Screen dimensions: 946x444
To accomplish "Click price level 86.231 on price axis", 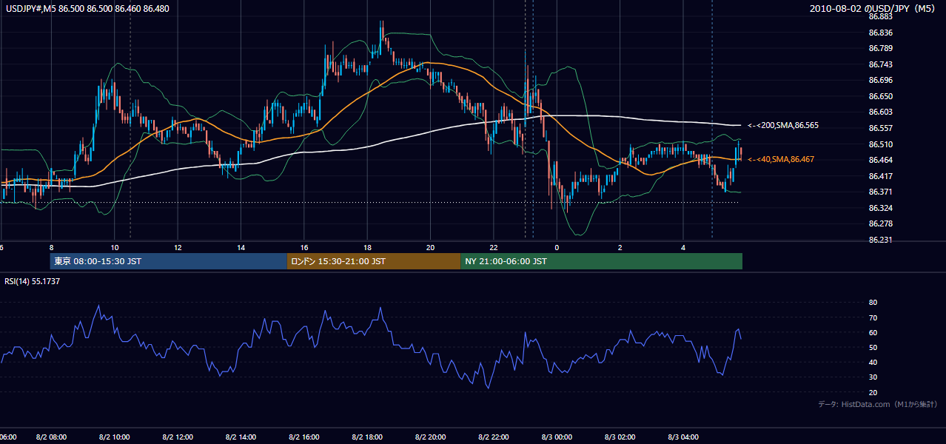I will 880,240.
